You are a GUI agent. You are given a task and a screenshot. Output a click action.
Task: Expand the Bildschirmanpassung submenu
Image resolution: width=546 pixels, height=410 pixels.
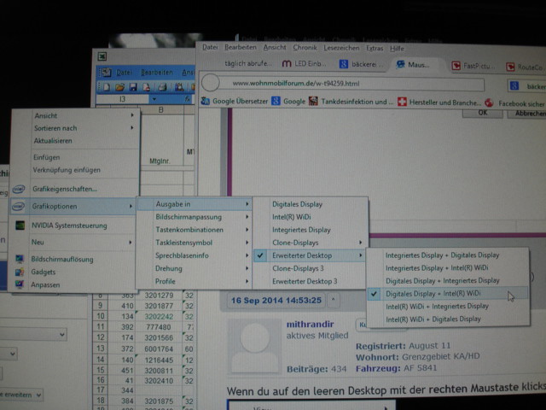[x=189, y=217]
